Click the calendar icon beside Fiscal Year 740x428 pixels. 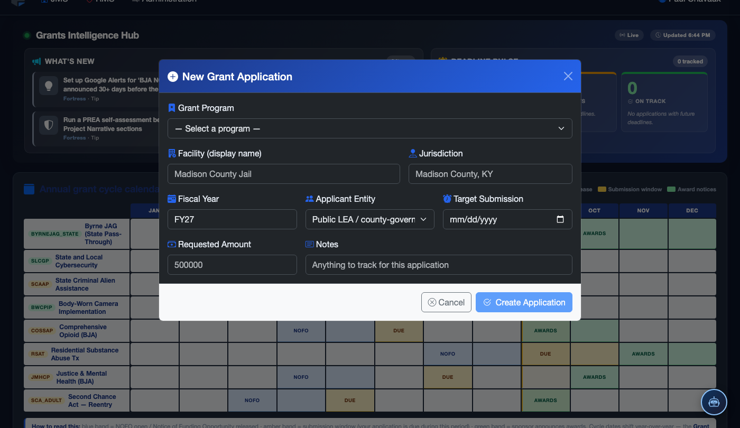tap(172, 199)
